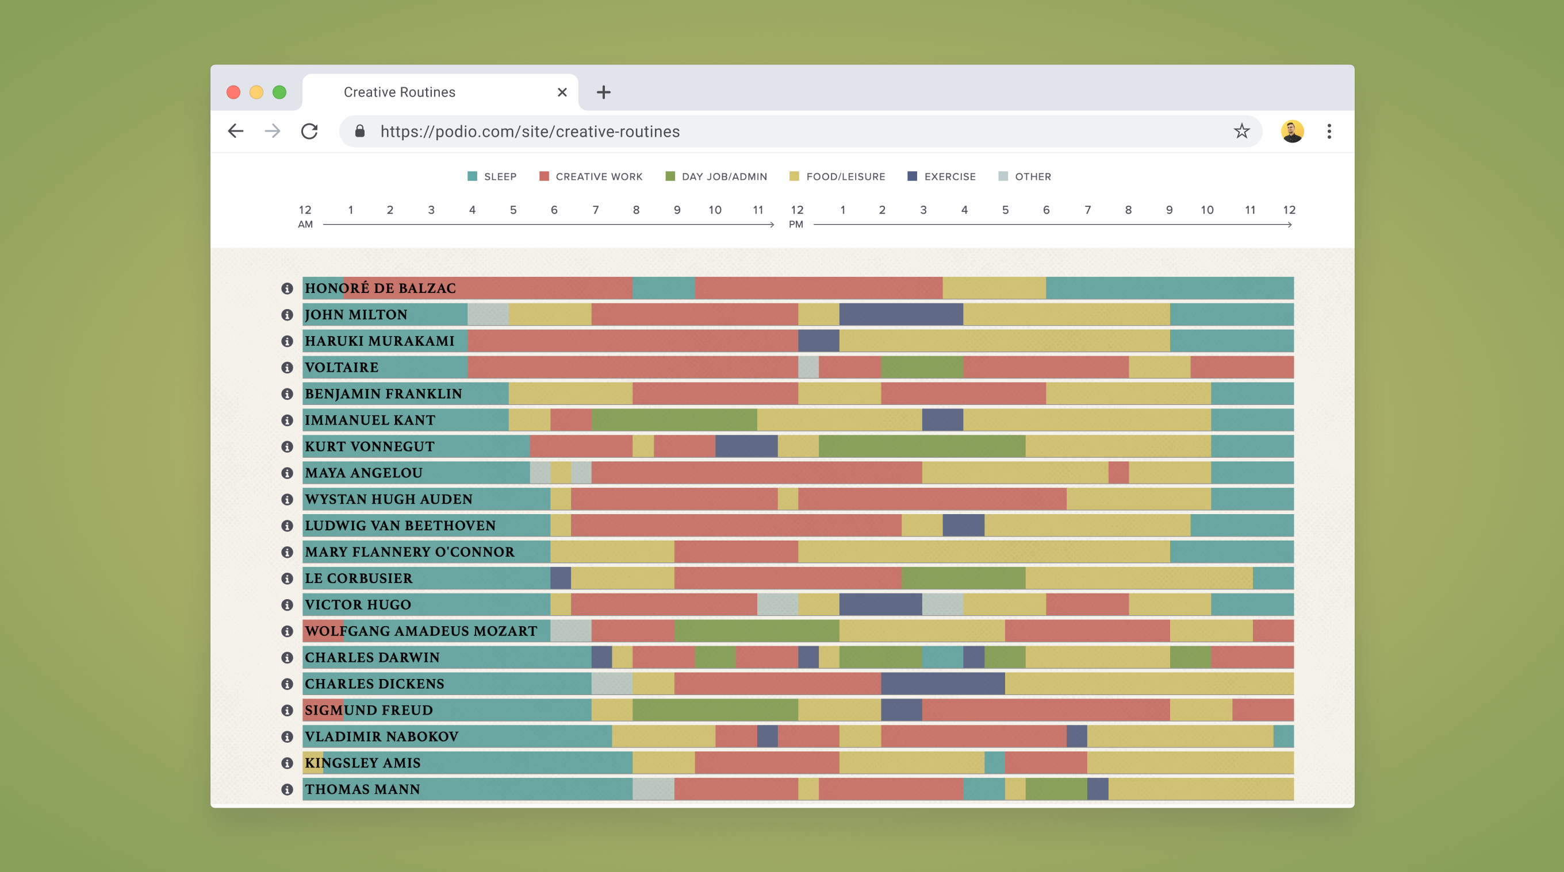Click the Food/Leisure legend swatch

pyautogui.click(x=794, y=176)
